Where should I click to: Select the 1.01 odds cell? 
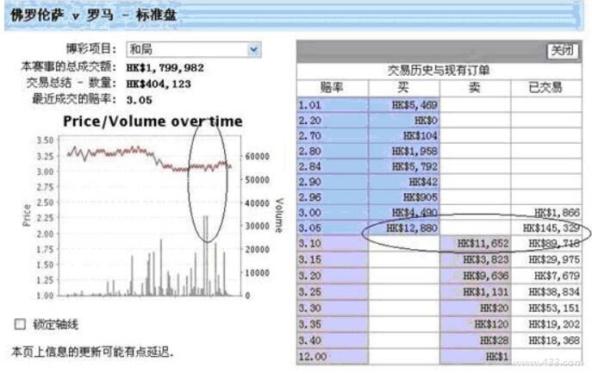(x=332, y=103)
